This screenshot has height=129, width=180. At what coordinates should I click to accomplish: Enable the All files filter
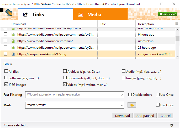(x=6, y=71)
